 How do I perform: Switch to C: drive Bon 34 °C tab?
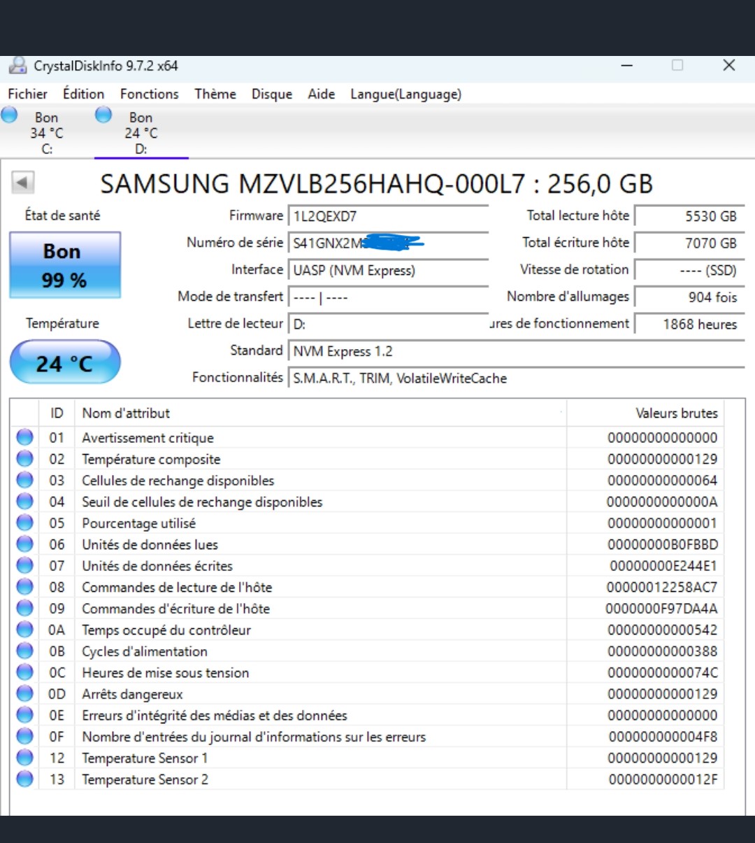coord(46,132)
